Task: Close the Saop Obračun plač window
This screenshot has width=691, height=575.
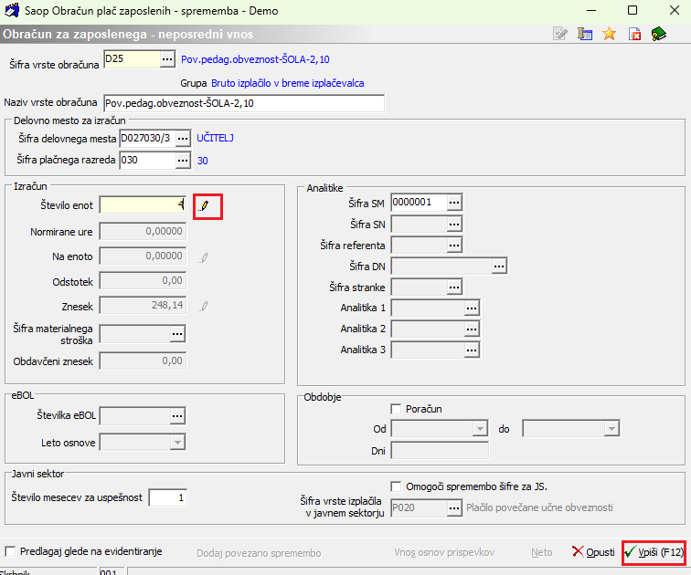Action: (675, 10)
